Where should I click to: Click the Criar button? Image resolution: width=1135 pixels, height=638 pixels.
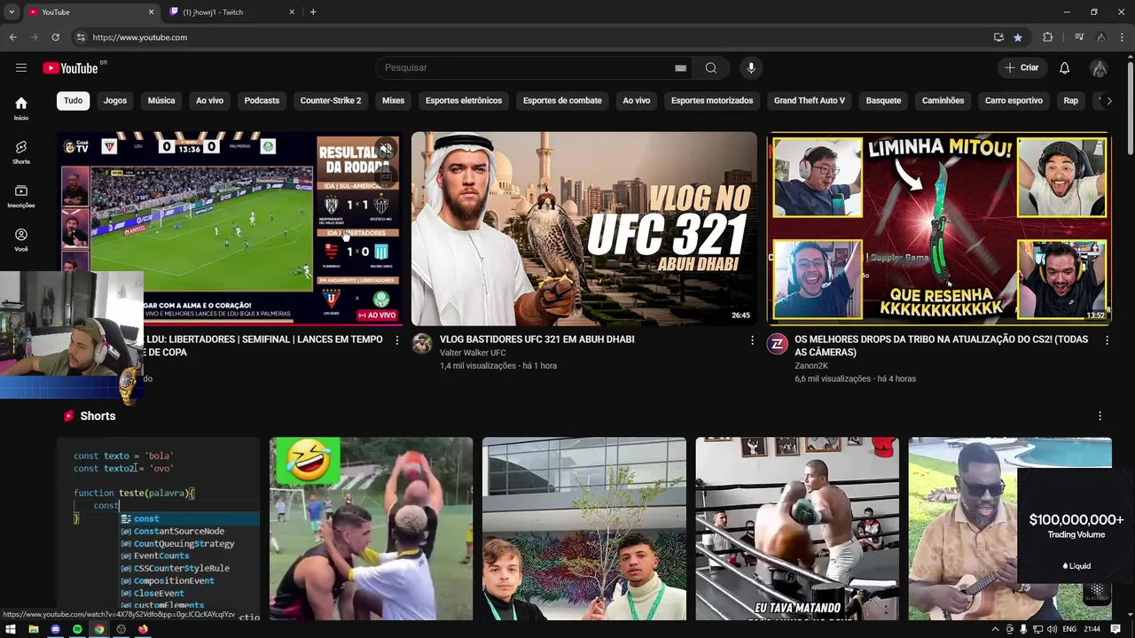1021,68
